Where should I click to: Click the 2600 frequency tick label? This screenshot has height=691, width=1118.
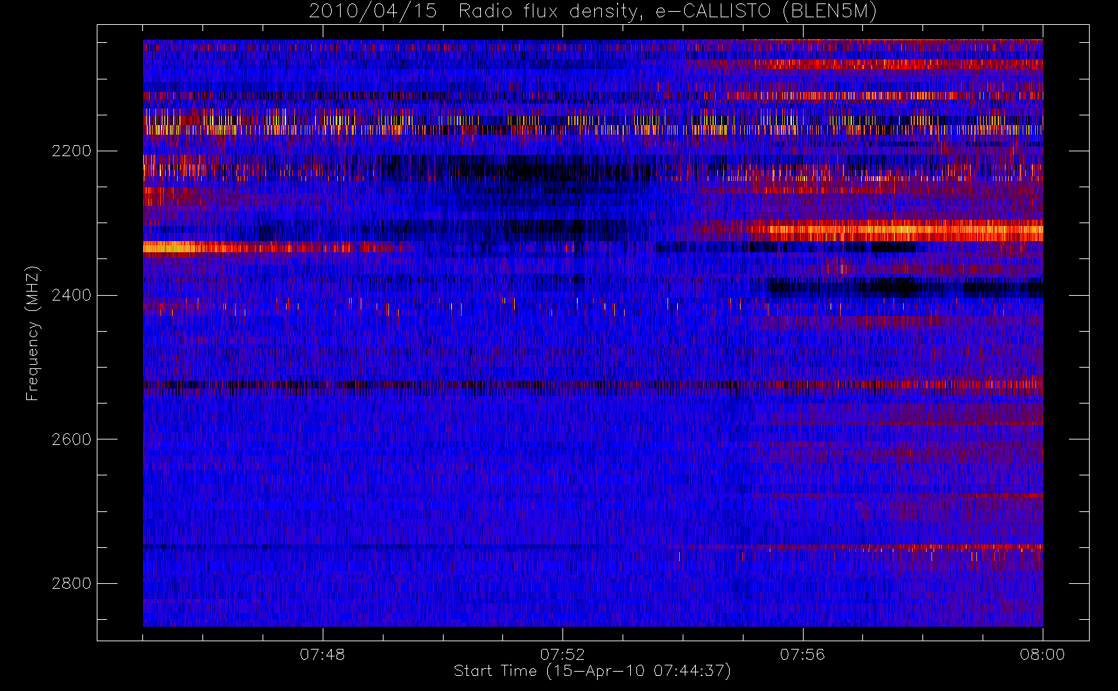click(x=71, y=439)
